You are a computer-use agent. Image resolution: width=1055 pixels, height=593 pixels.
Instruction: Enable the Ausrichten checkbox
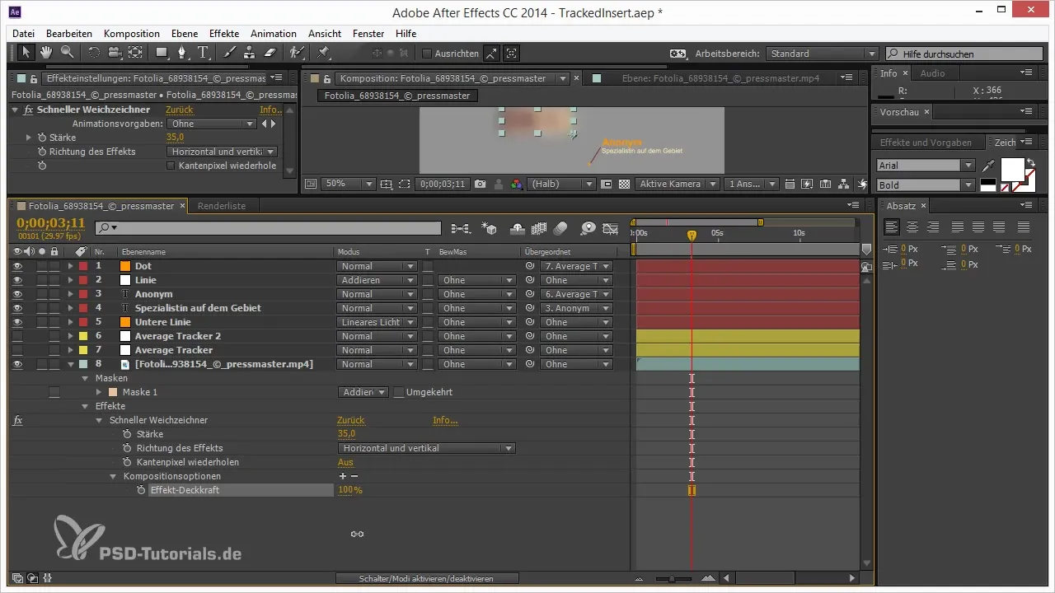[427, 54]
